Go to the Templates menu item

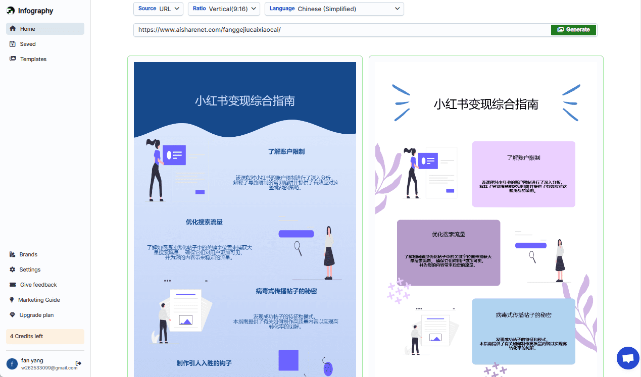(33, 59)
